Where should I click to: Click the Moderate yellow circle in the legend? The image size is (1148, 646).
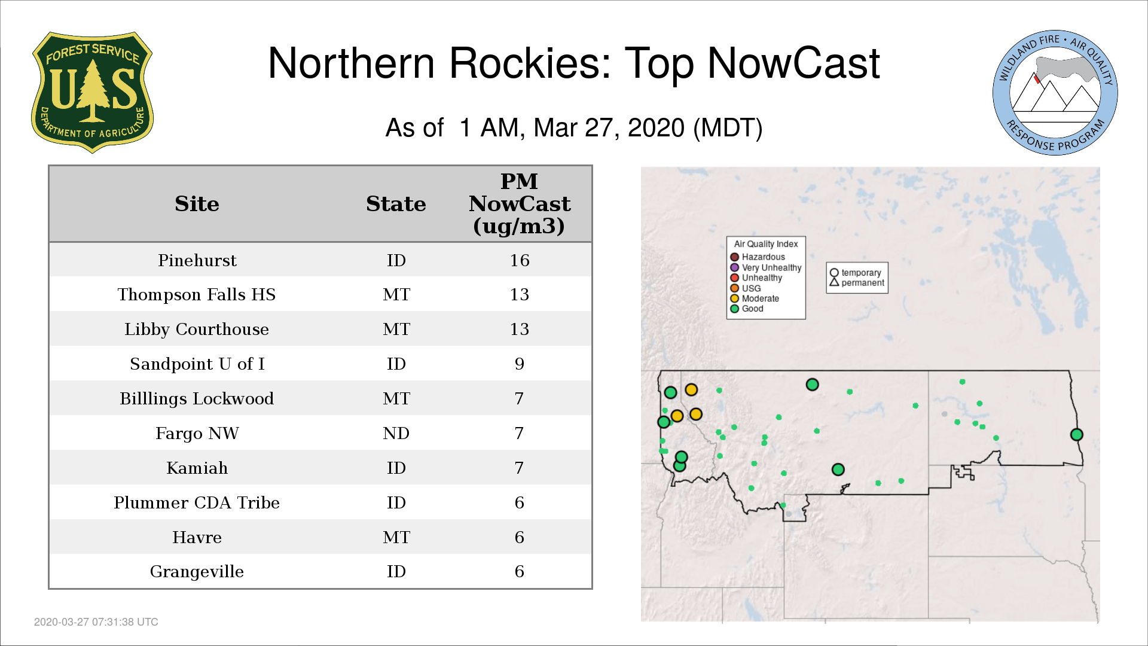734,298
